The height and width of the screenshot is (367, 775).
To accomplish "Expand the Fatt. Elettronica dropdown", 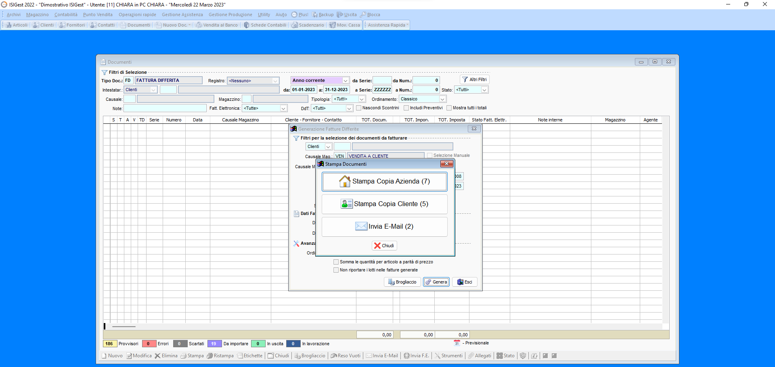I will pyautogui.click(x=283, y=108).
